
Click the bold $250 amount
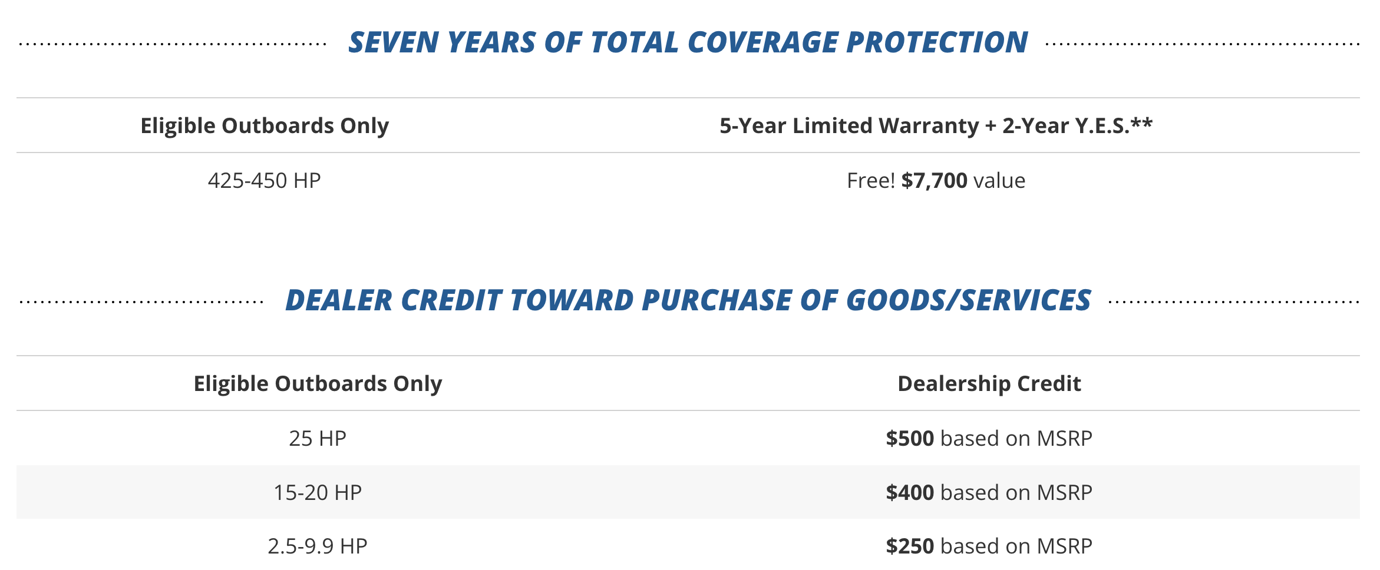point(910,546)
